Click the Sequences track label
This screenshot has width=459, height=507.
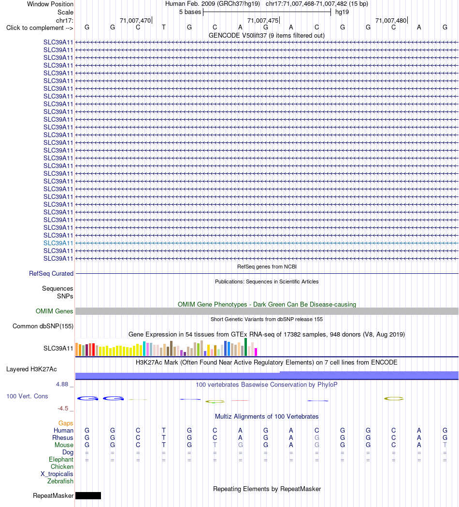(x=57, y=288)
